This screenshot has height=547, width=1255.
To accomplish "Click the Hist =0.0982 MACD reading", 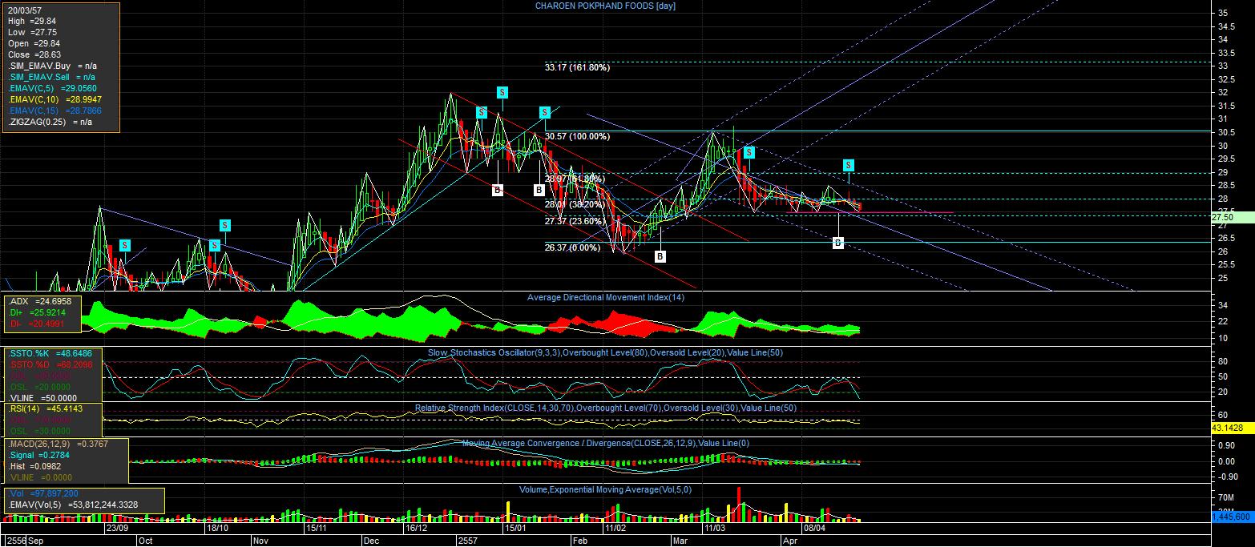I will [35, 466].
